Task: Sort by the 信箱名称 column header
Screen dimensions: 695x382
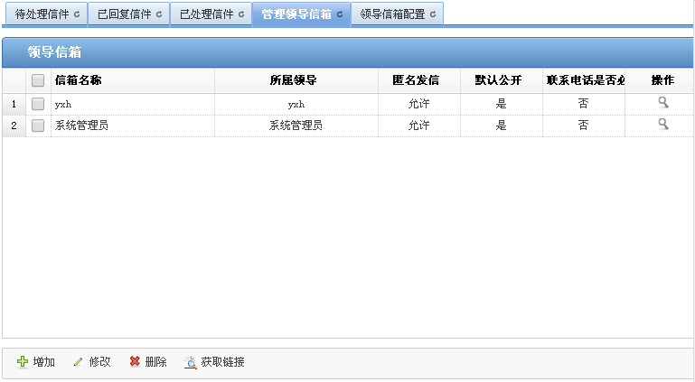Action: (79, 80)
